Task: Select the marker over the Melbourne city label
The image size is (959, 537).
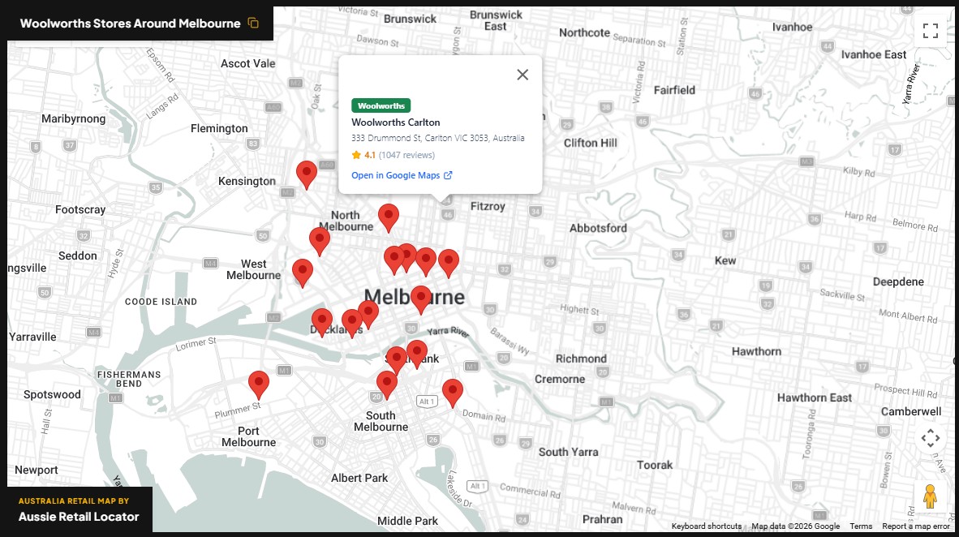Action: pos(421,299)
